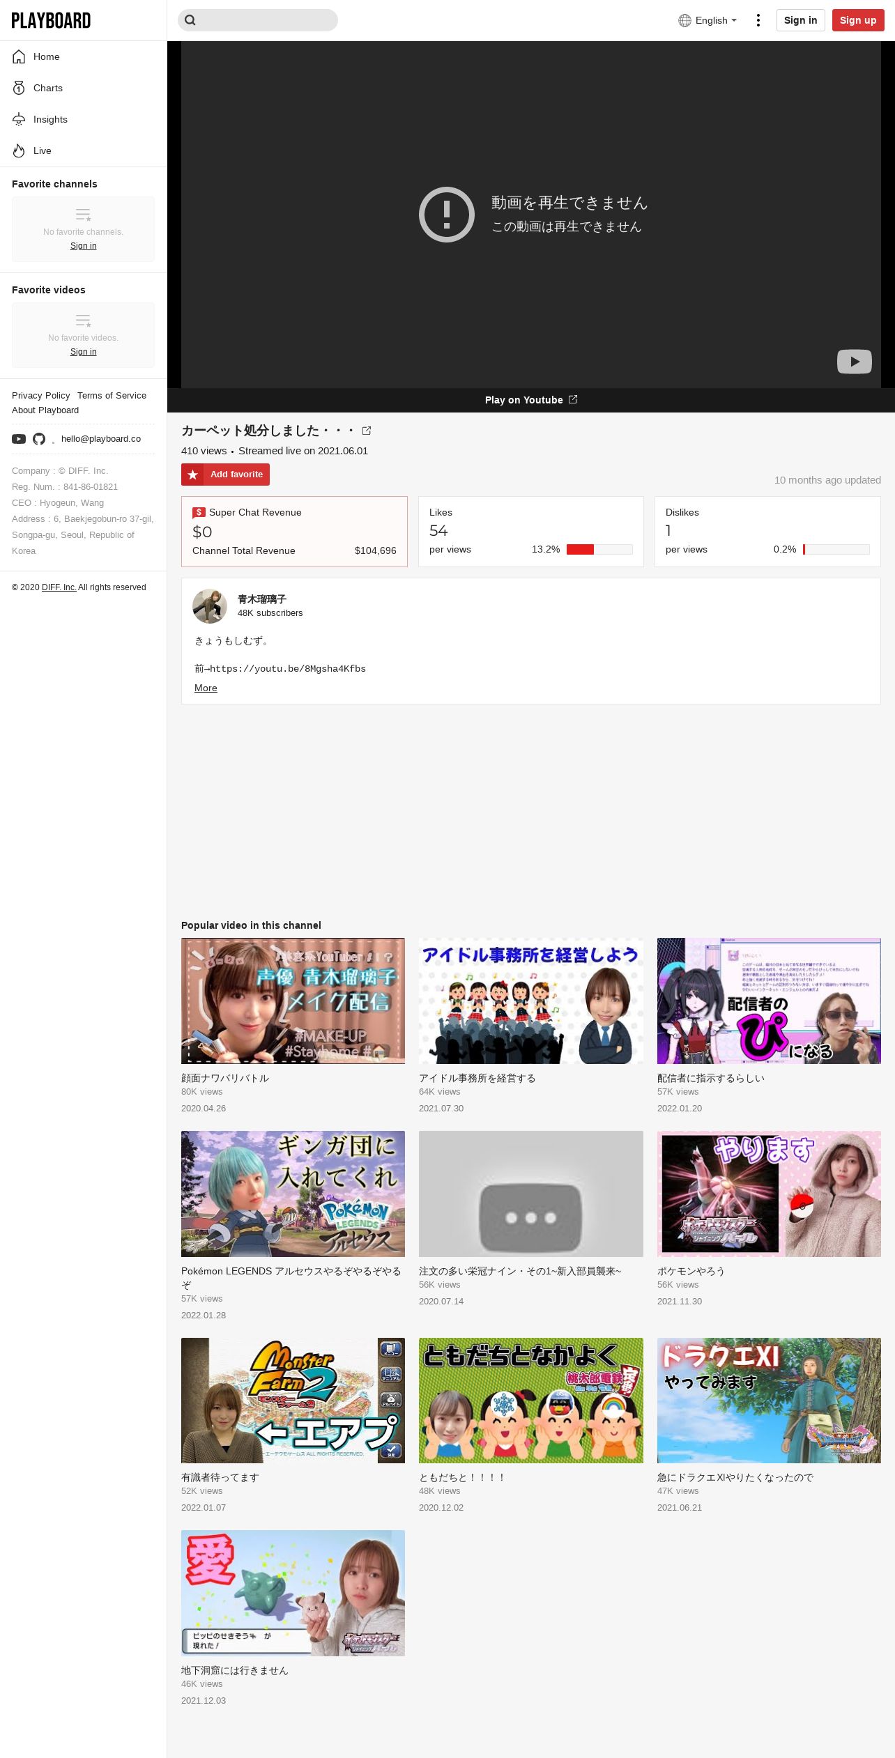
Task: Click the red Sign up button
Action: tap(858, 20)
